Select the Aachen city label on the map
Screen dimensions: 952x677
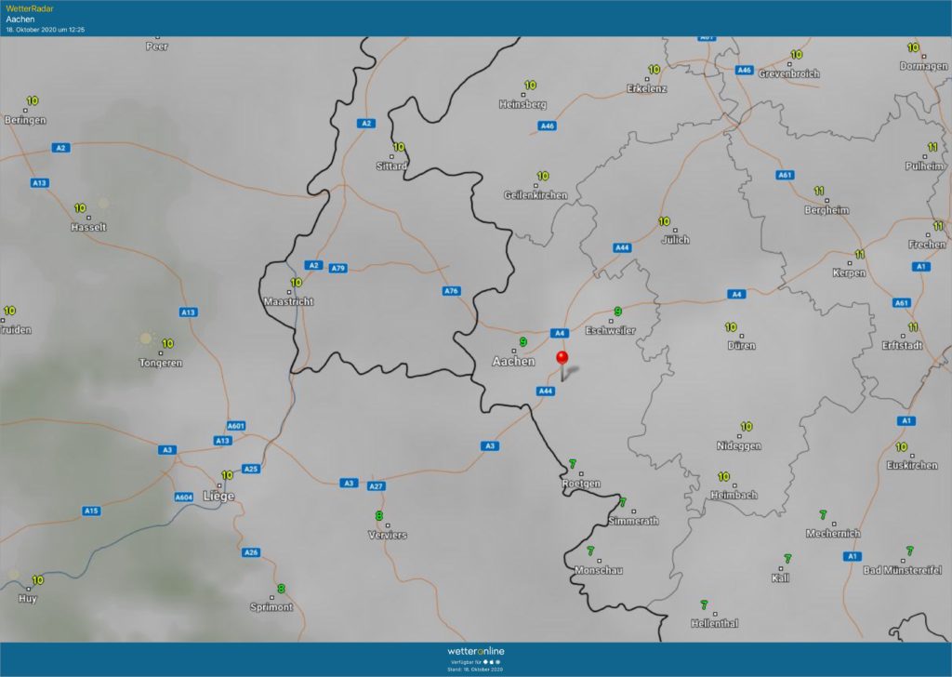513,362
